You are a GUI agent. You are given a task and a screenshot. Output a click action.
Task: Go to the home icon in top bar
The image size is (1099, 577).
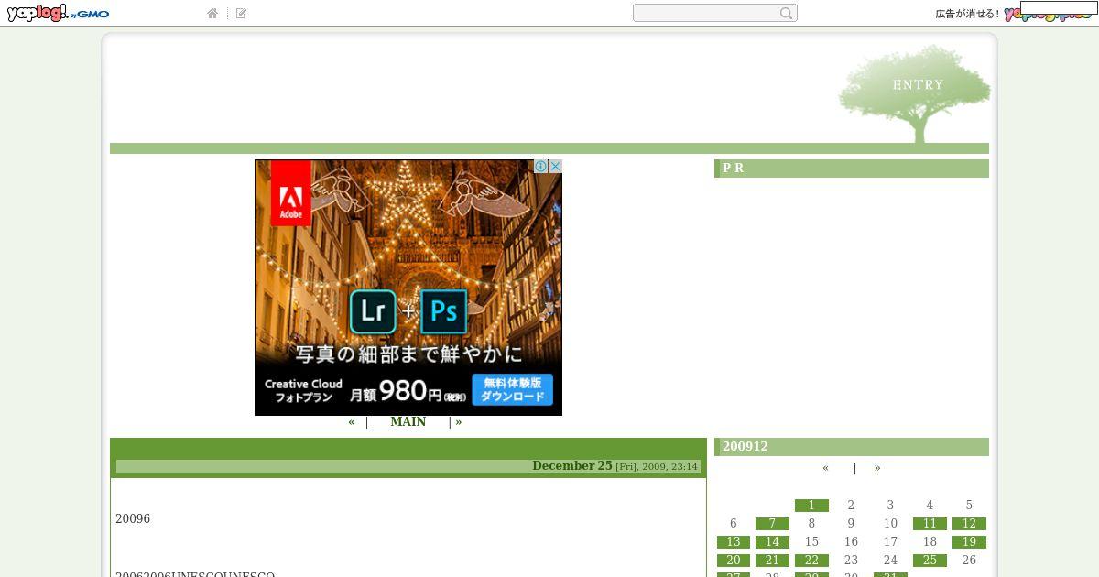[x=212, y=14]
